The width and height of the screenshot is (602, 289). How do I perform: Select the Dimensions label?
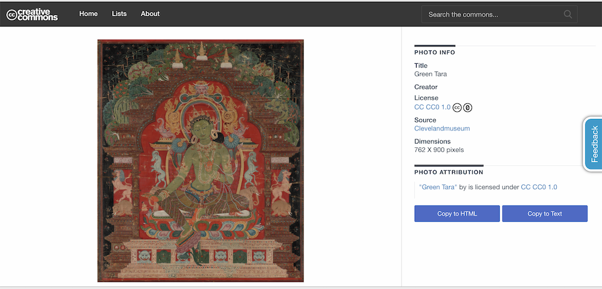pyautogui.click(x=432, y=141)
